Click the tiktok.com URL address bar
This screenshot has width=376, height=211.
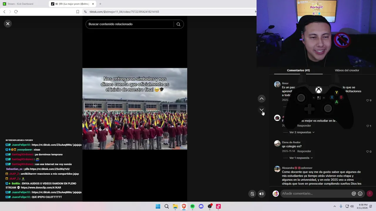(124, 12)
